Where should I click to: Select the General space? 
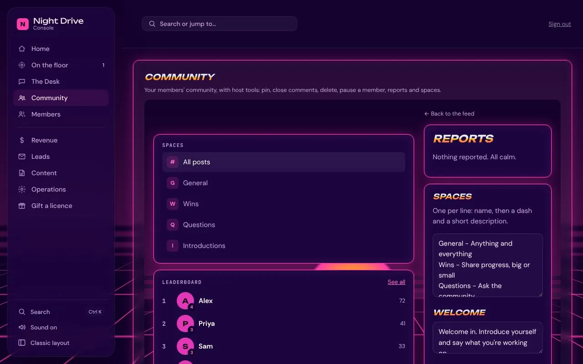pyautogui.click(x=284, y=183)
